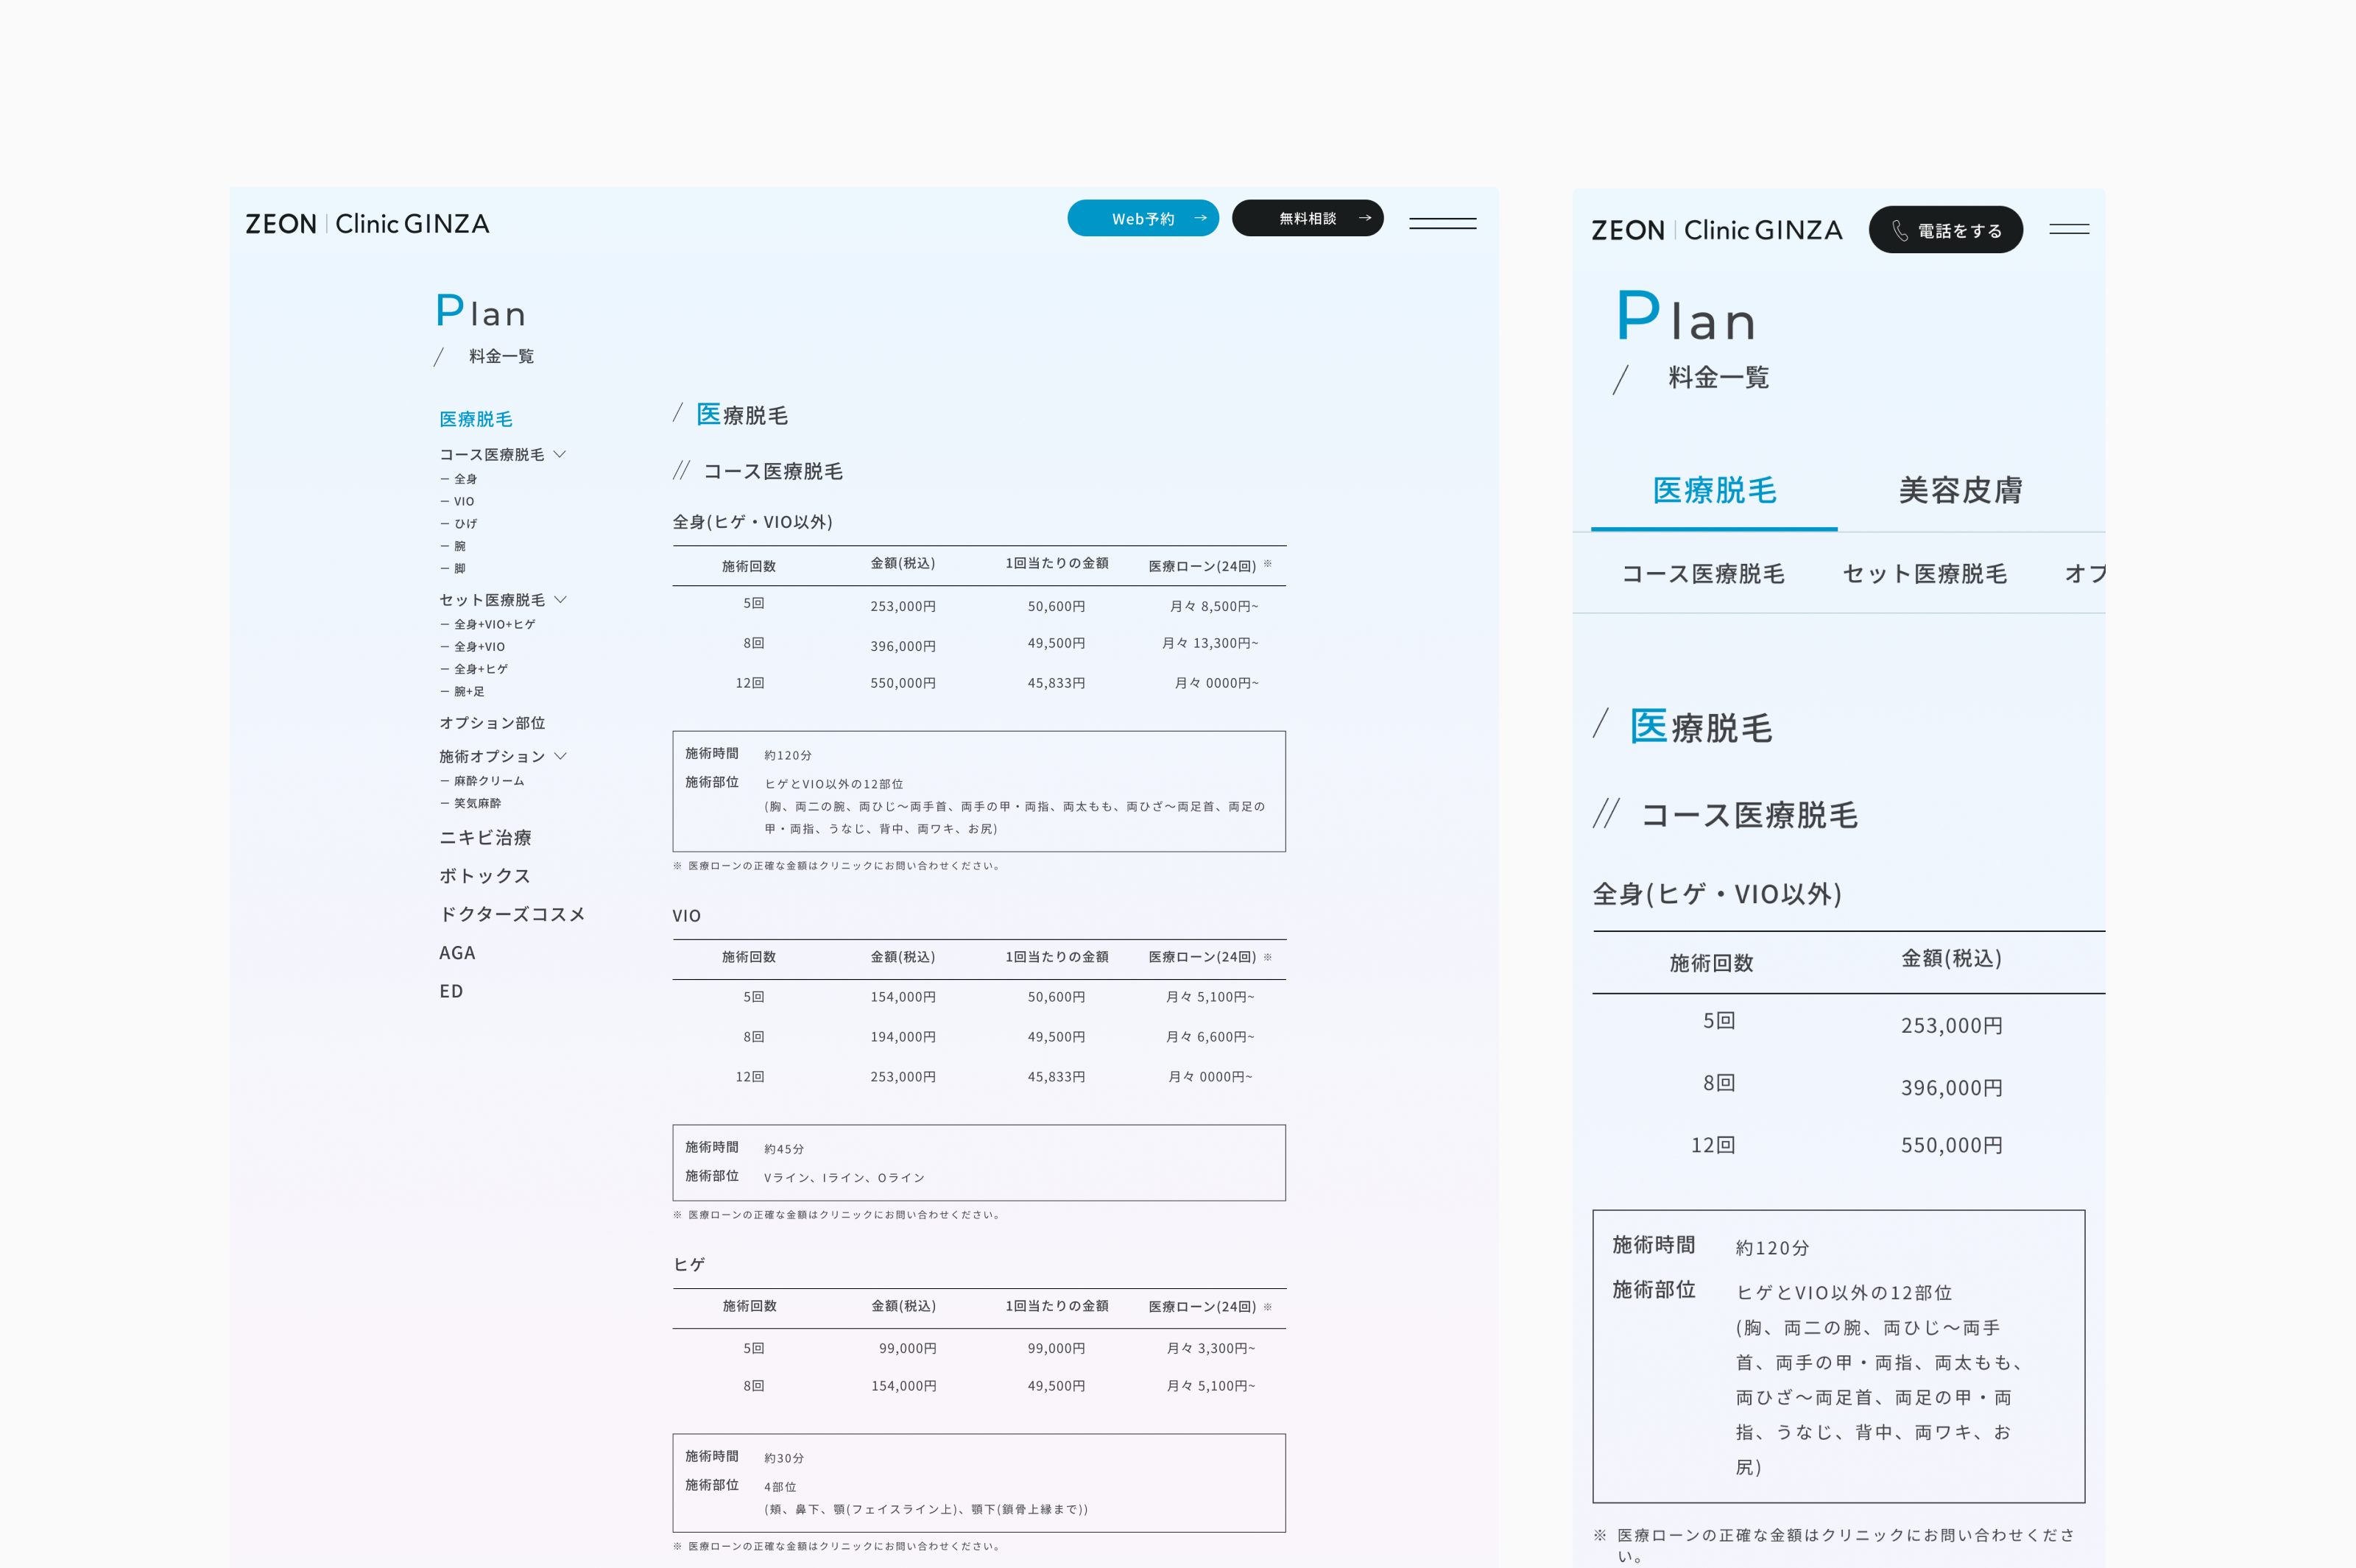The height and width of the screenshot is (1568, 2356).
Task: Select the 医療脱毛 mobile tab
Action: pyautogui.click(x=1714, y=490)
